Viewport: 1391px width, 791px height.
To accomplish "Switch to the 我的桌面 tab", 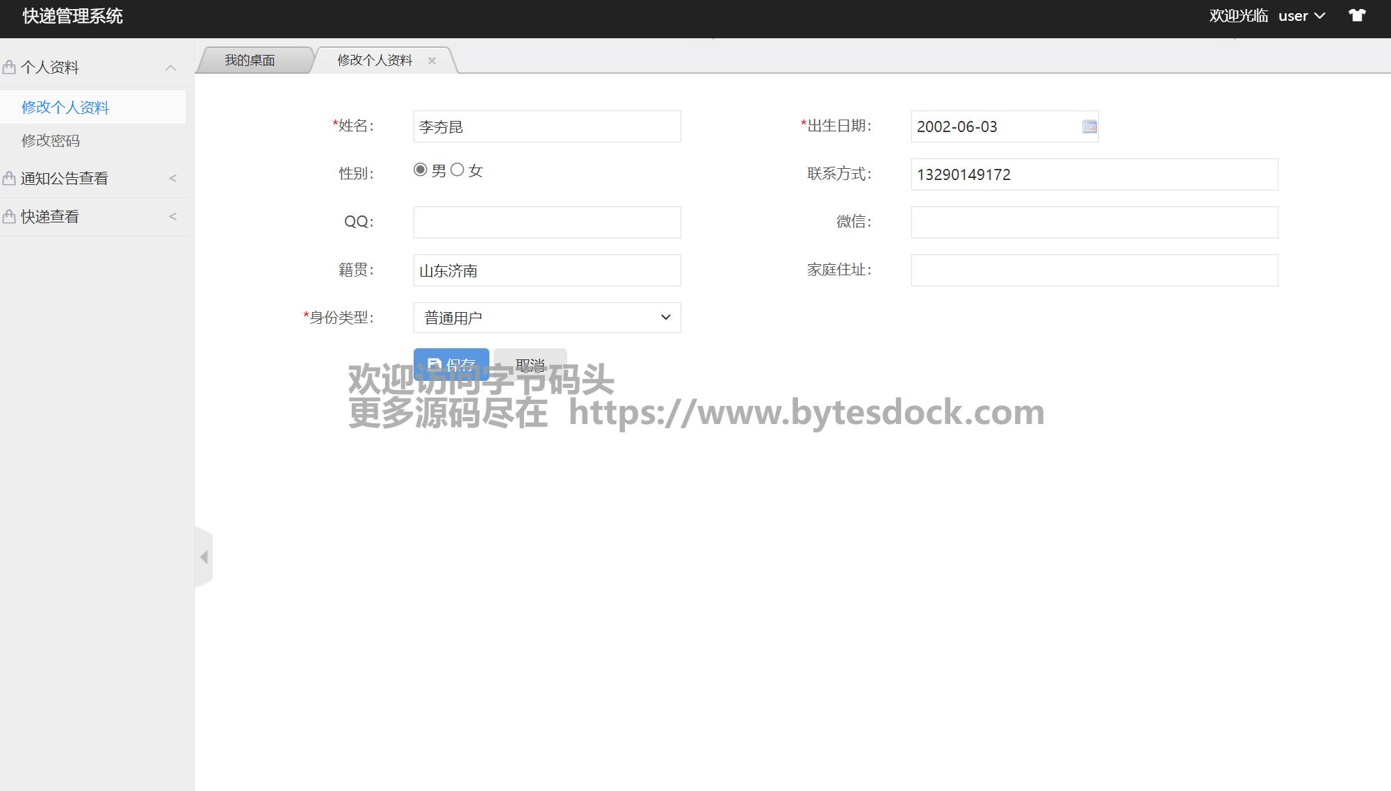I will point(250,60).
